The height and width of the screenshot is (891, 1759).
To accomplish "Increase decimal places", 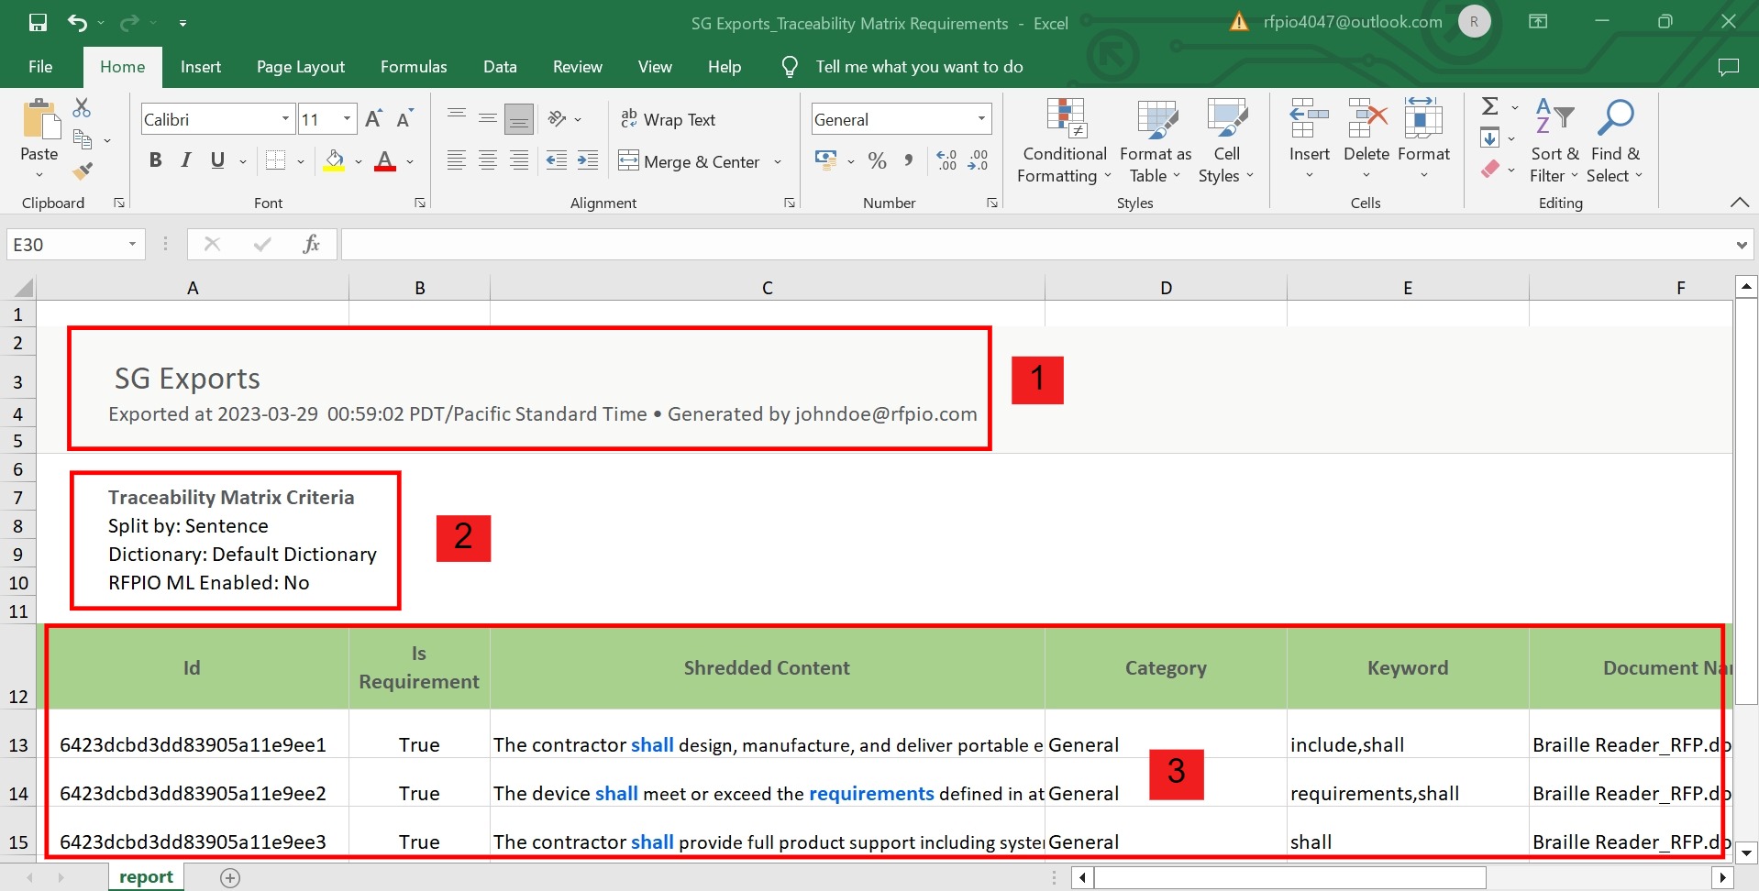I will click(x=946, y=160).
